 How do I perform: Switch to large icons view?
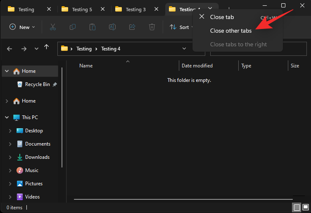coord(306,207)
